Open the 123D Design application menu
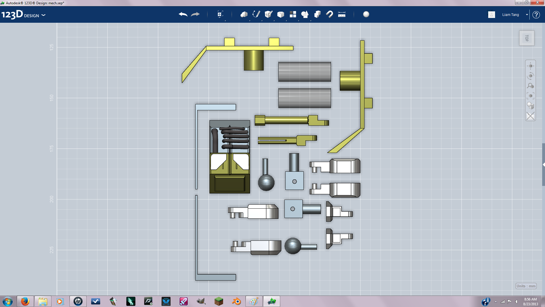Image resolution: width=545 pixels, height=307 pixels. [x=23, y=14]
